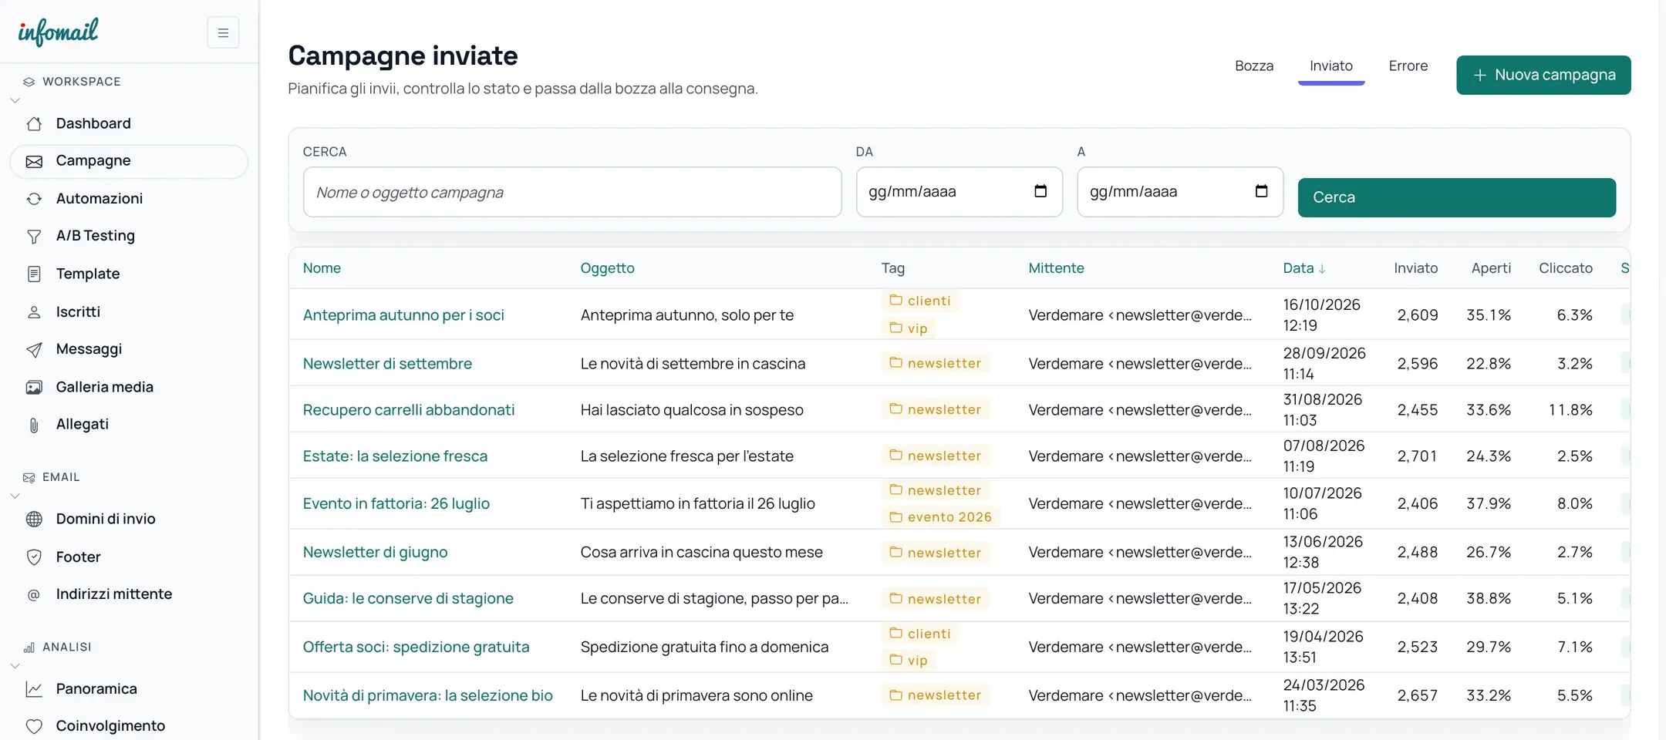Collapse the EMAIL section chevron
Image resolution: width=1666 pixels, height=740 pixels.
click(x=15, y=496)
